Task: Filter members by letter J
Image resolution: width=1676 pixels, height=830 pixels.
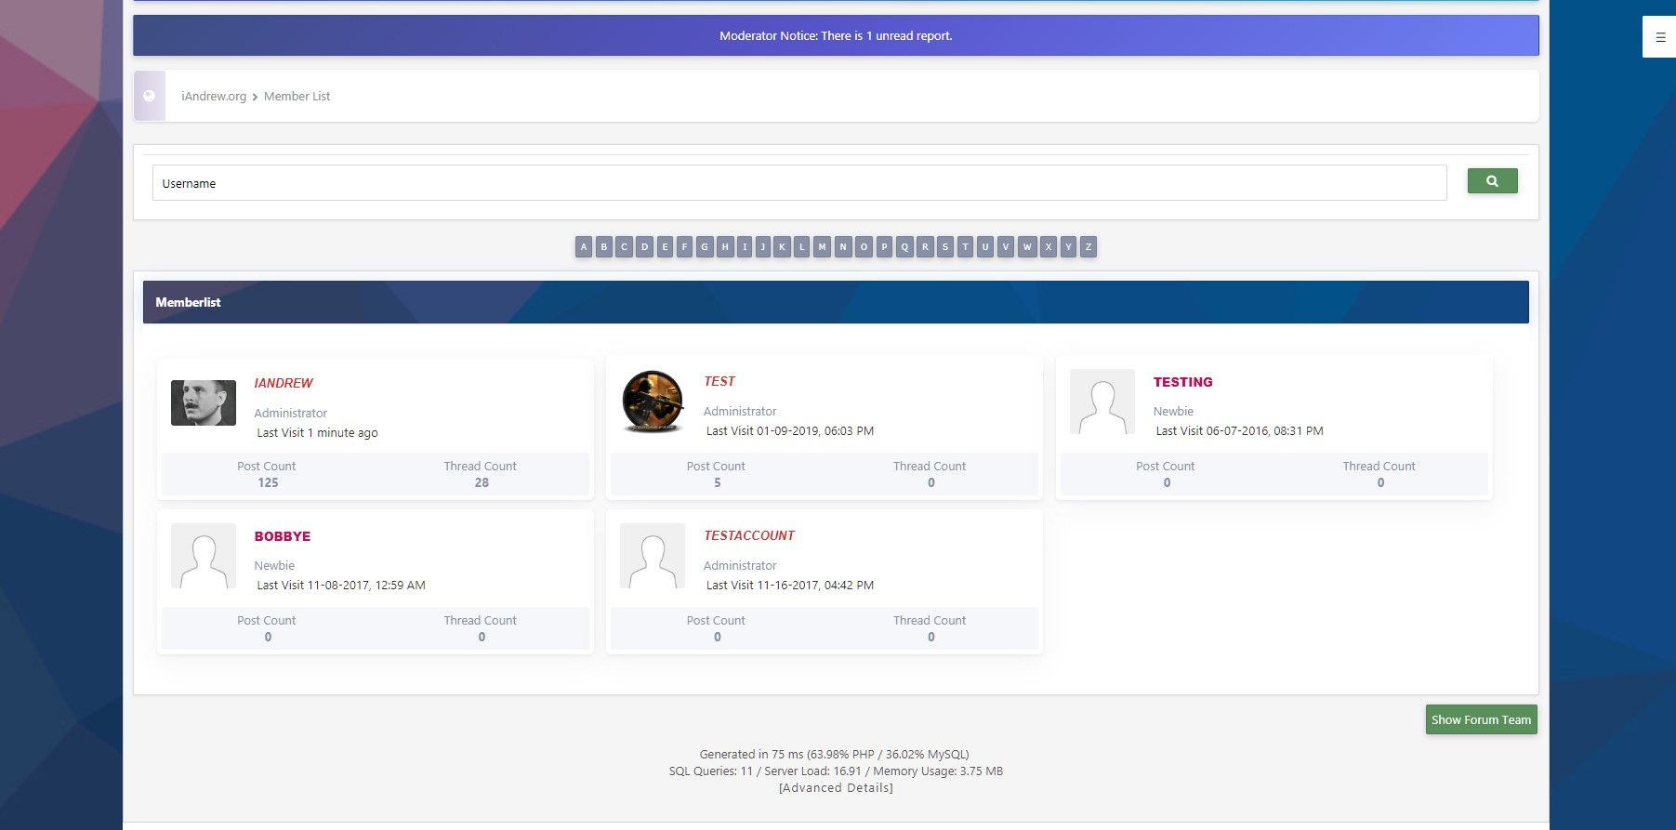Action: [763, 247]
